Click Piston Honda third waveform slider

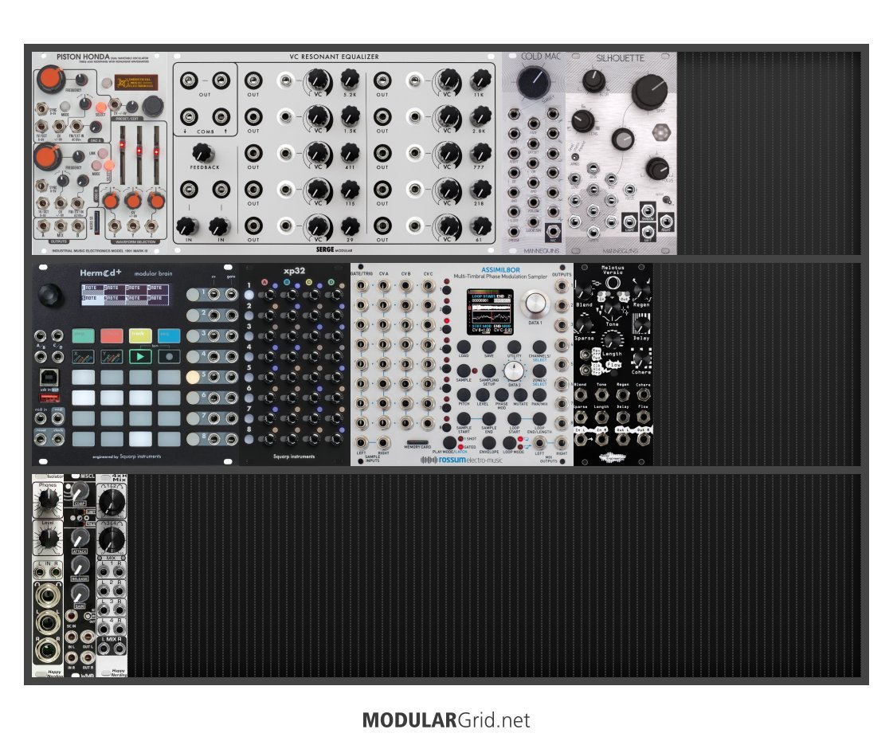156,155
